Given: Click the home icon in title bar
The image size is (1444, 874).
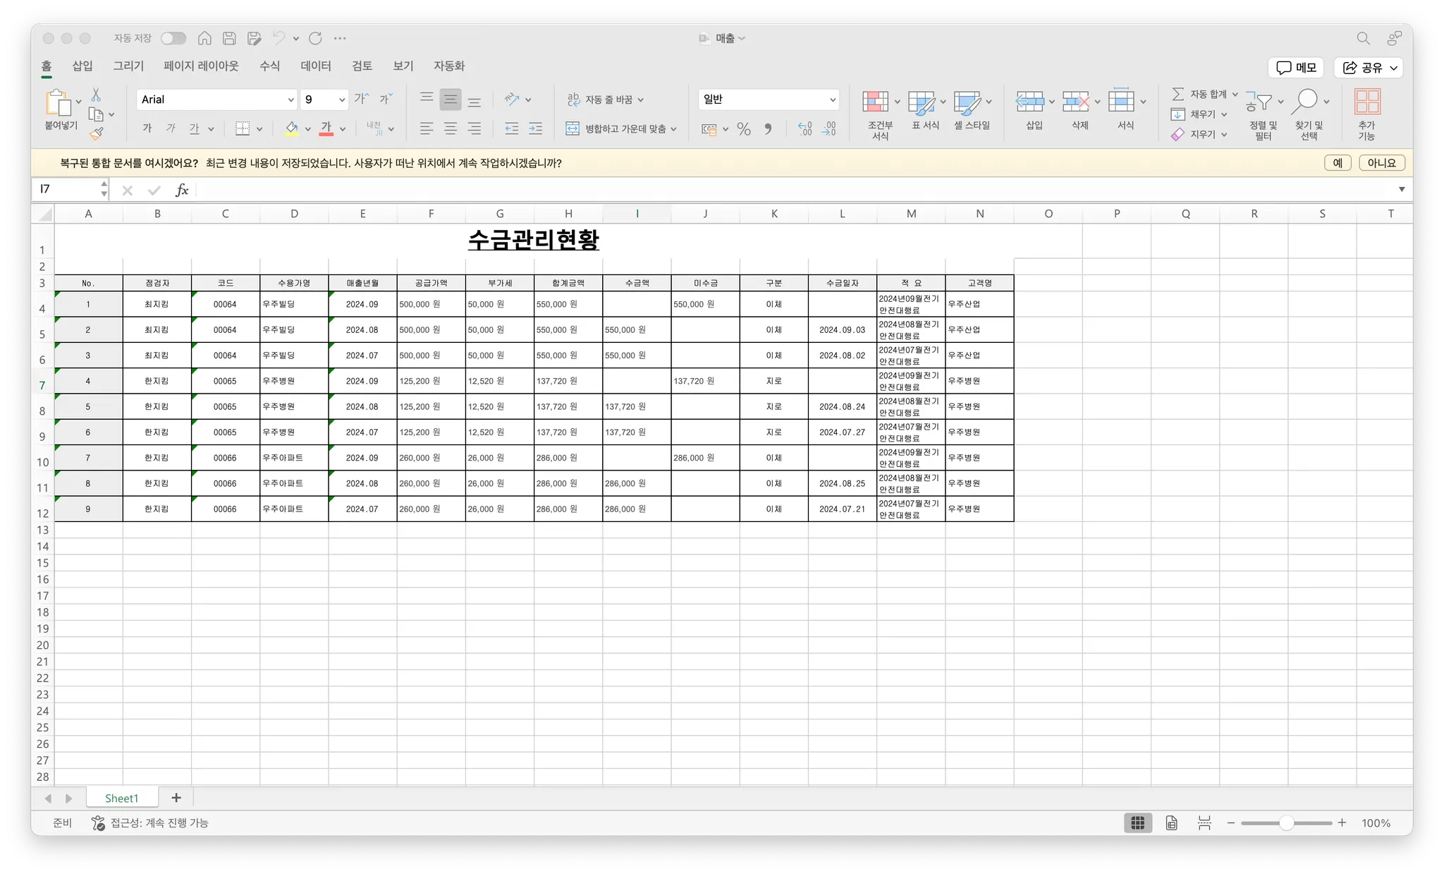Looking at the screenshot, I should pos(204,38).
